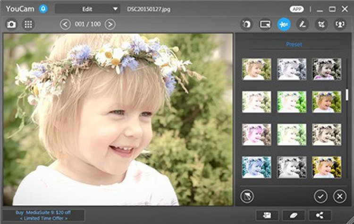Open the avatar or presentation tool icon

(x=340, y=24)
